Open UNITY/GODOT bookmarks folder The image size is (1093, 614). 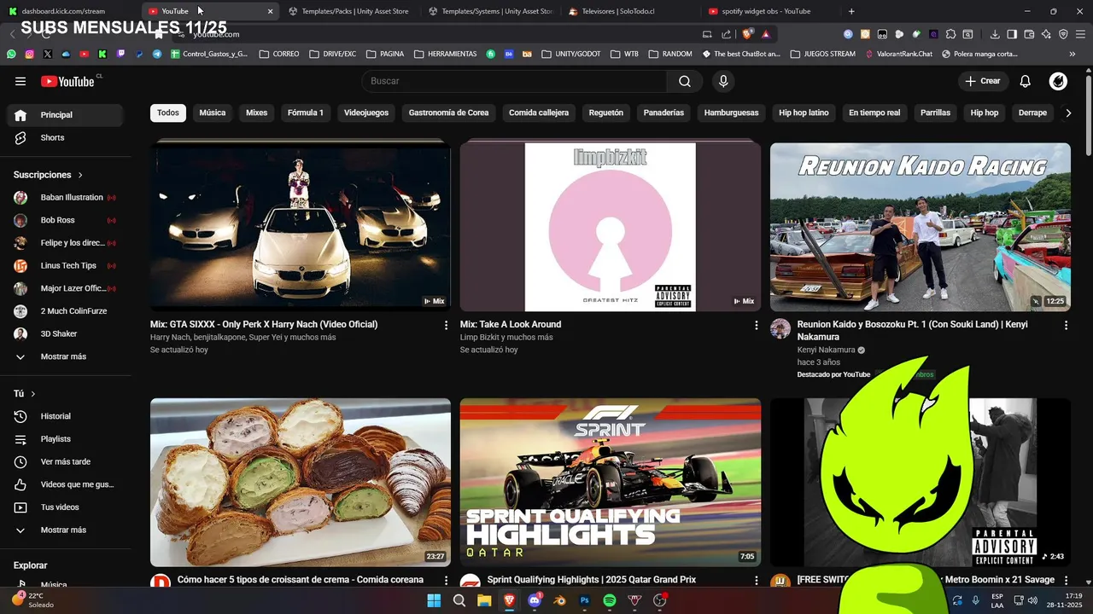coord(570,54)
